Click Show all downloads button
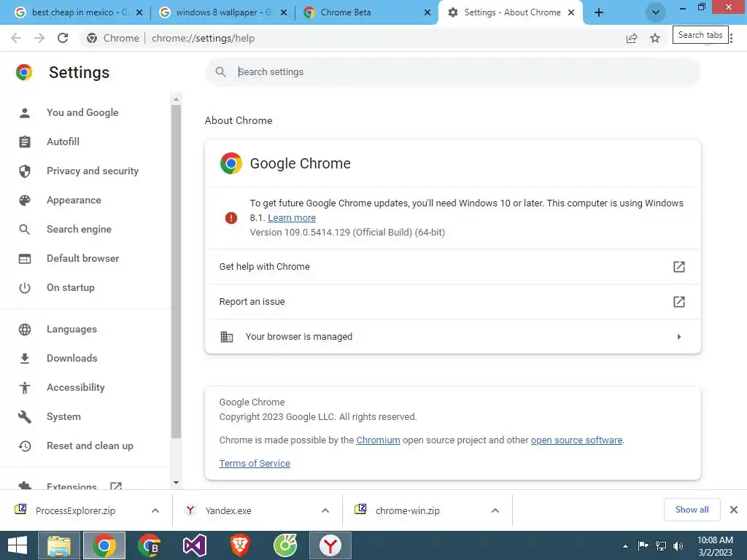747x560 pixels. click(692, 510)
